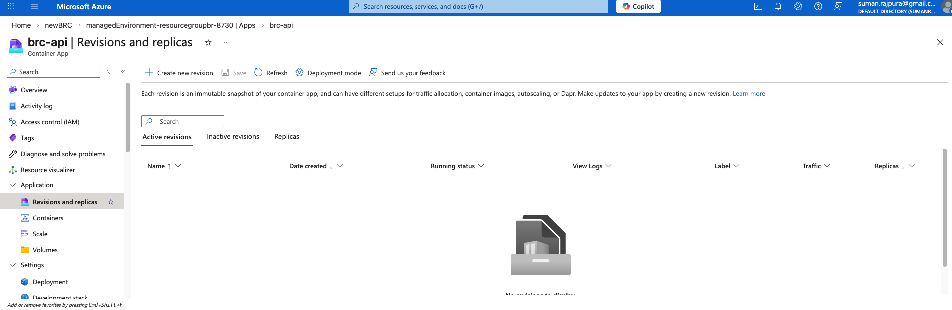Refresh the revisions list

(x=271, y=73)
